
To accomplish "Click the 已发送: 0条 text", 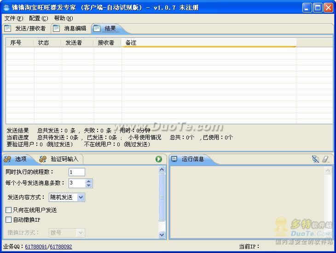I will point(102,138).
